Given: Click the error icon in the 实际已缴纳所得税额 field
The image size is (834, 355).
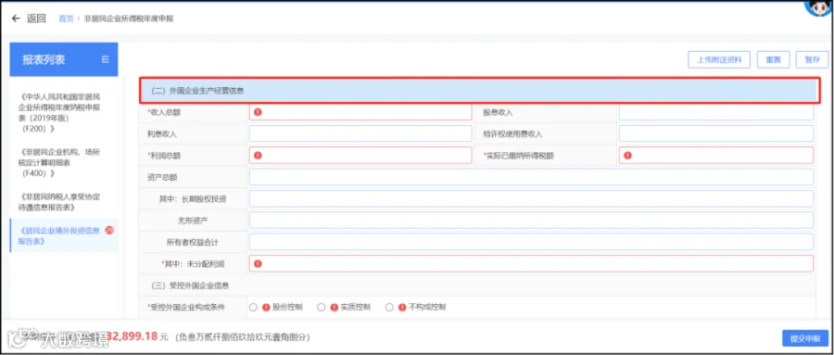Looking at the screenshot, I should [627, 156].
